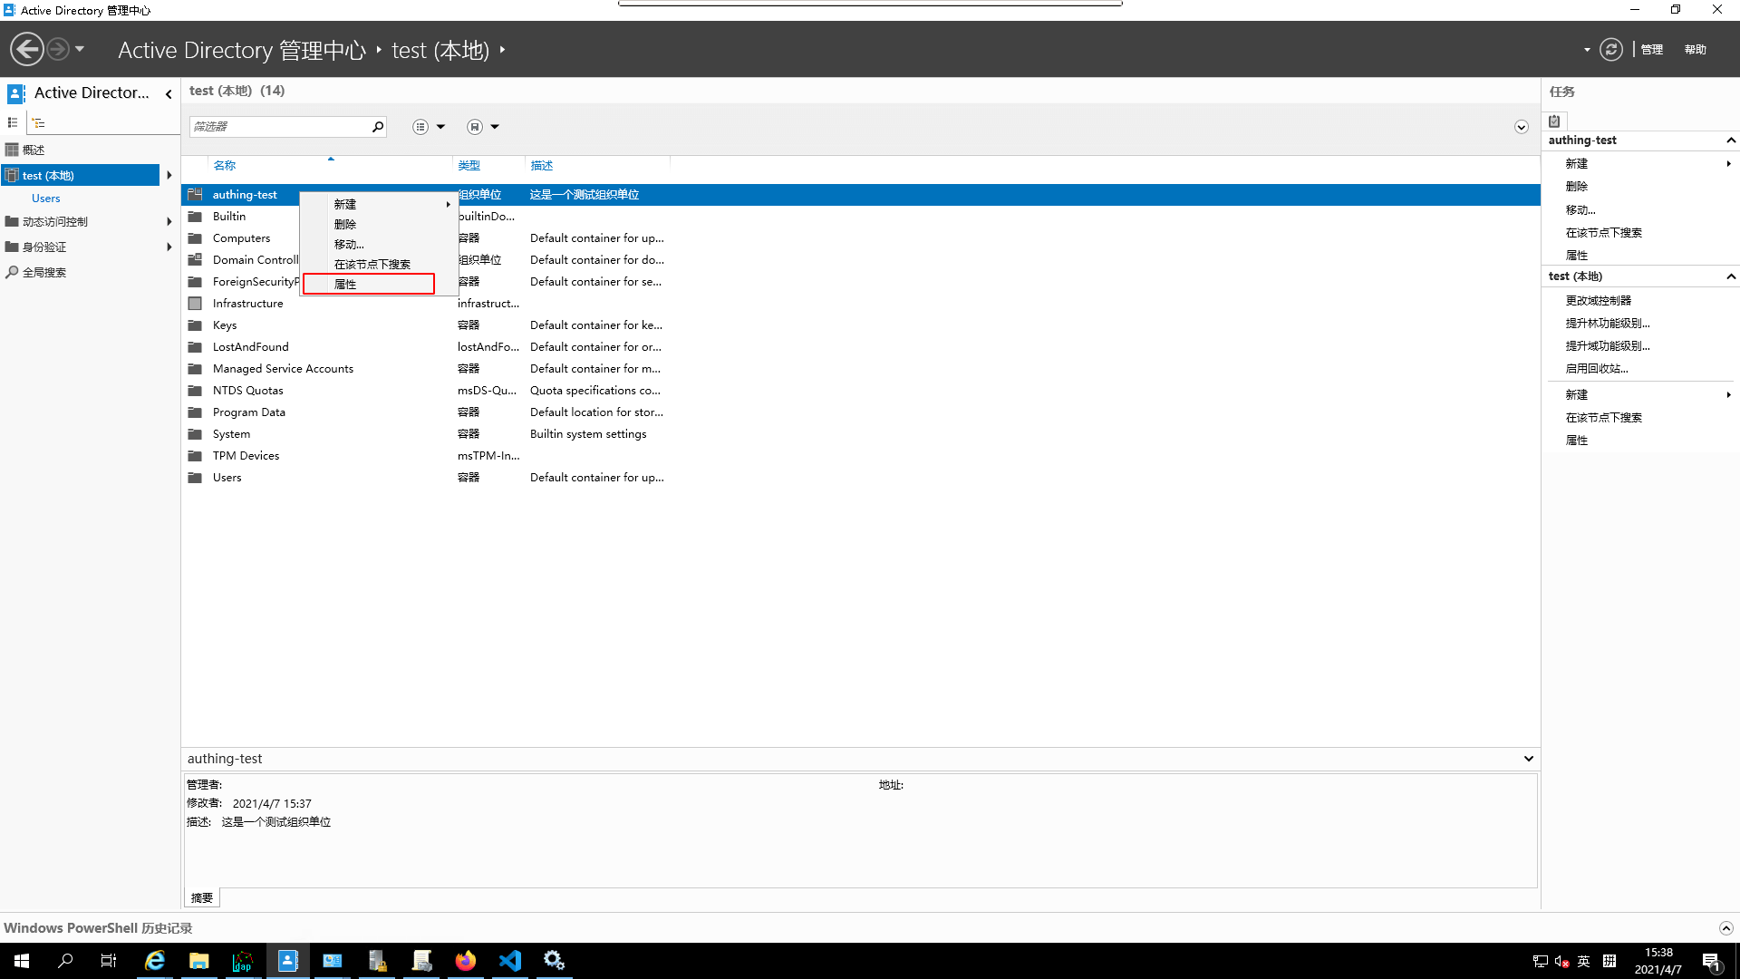Open Firefox from the taskbar
1740x979 pixels.
coord(466,961)
